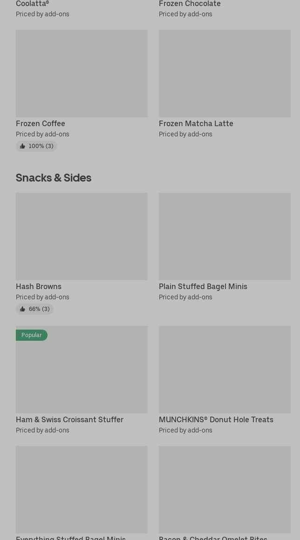Image resolution: width=300 pixels, height=540 pixels.
Task: Click MUNCHKINS Donut Hole Treats title
Action: (216, 420)
